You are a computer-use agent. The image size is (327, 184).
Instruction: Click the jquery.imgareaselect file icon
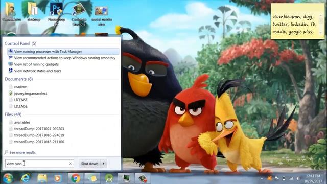pyautogui.click(x=11, y=93)
